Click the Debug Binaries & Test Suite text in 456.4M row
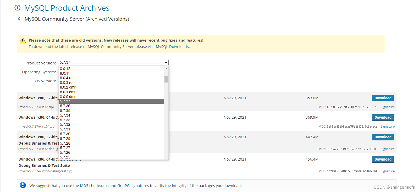This screenshot has width=419, height=192. pyautogui.click(x=44, y=166)
